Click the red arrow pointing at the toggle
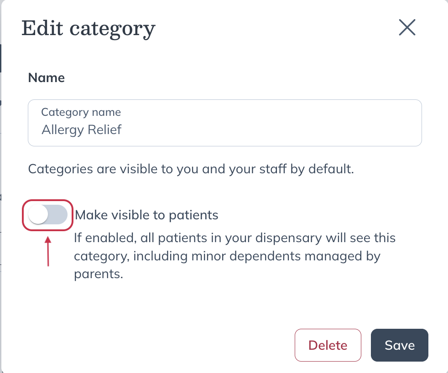Image resolution: width=448 pixels, height=373 pixels. coord(48,250)
